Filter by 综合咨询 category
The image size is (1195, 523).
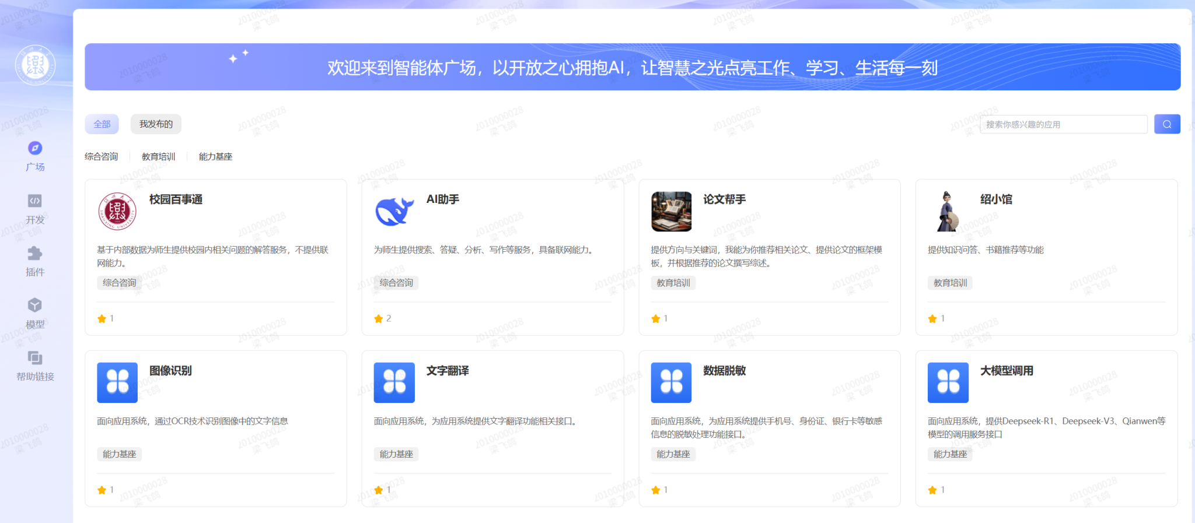click(102, 157)
